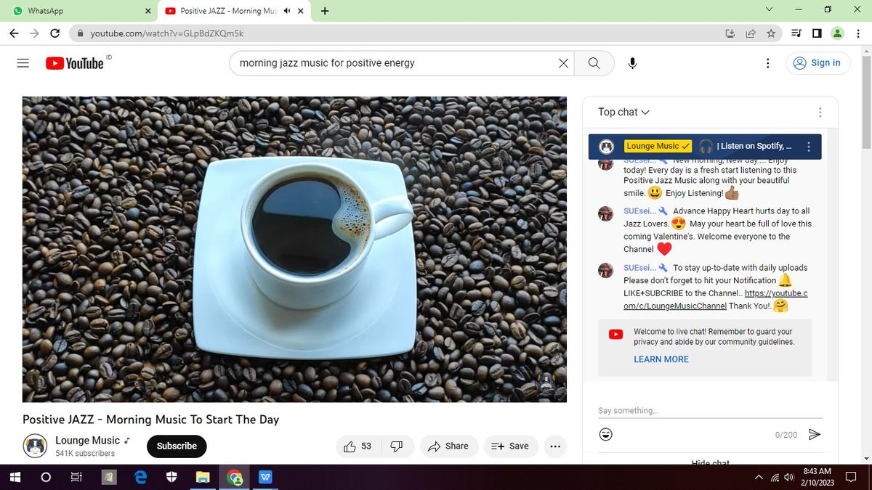
Task: Subscribe to Lounge Music channel
Action: [x=177, y=446]
